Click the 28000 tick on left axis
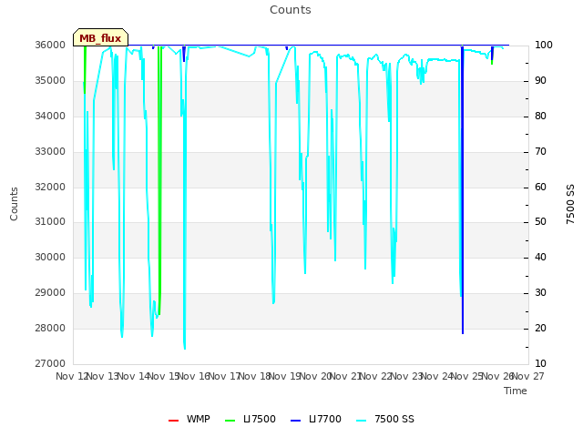583x437 pixels. coord(50,328)
